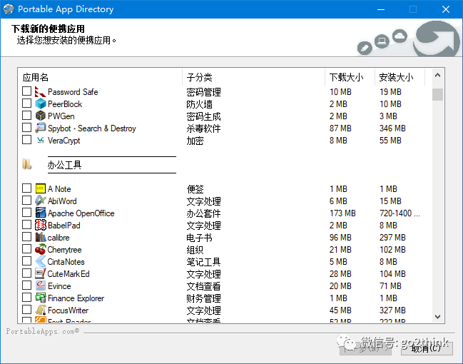Screen dimensions: 463x364
Task: Click the PWGen dice icon
Action: click(40, 116)
